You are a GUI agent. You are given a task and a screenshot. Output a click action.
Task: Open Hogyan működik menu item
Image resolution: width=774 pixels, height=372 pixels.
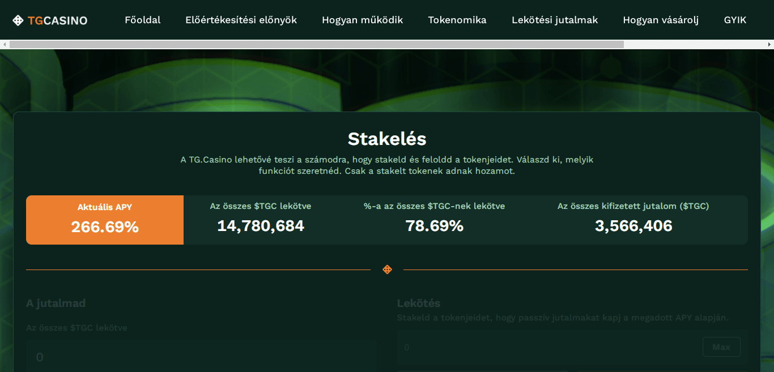click(x=363, y=20)
